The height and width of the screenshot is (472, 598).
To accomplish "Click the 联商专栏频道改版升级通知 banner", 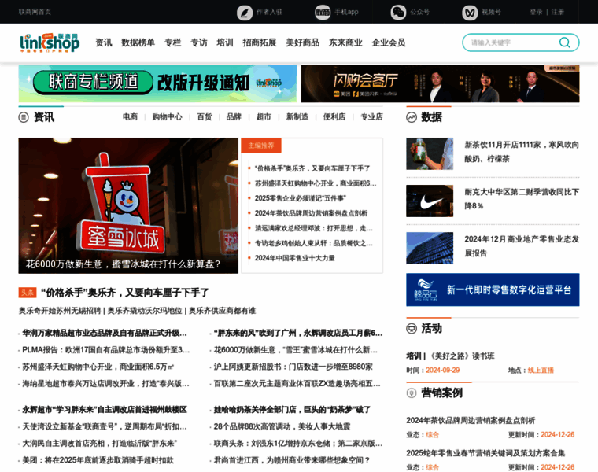I will [157, 83].
